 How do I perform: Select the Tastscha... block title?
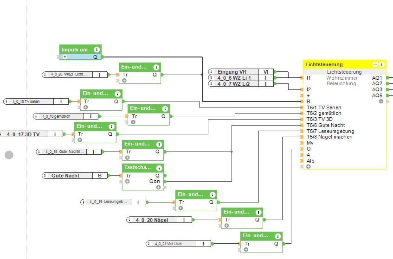tap(138, 167)
